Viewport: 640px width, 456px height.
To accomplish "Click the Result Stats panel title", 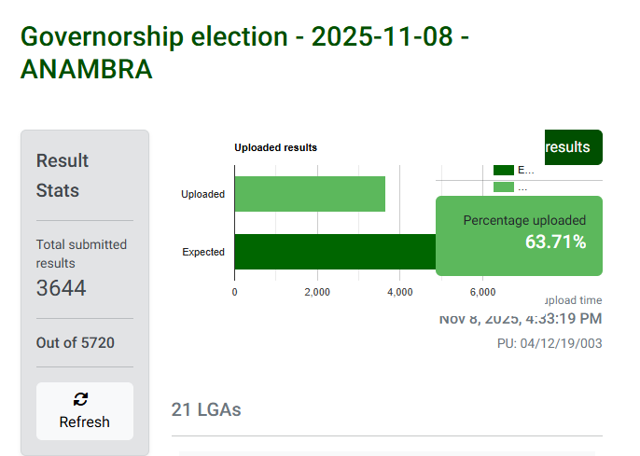I will [63, 175].
